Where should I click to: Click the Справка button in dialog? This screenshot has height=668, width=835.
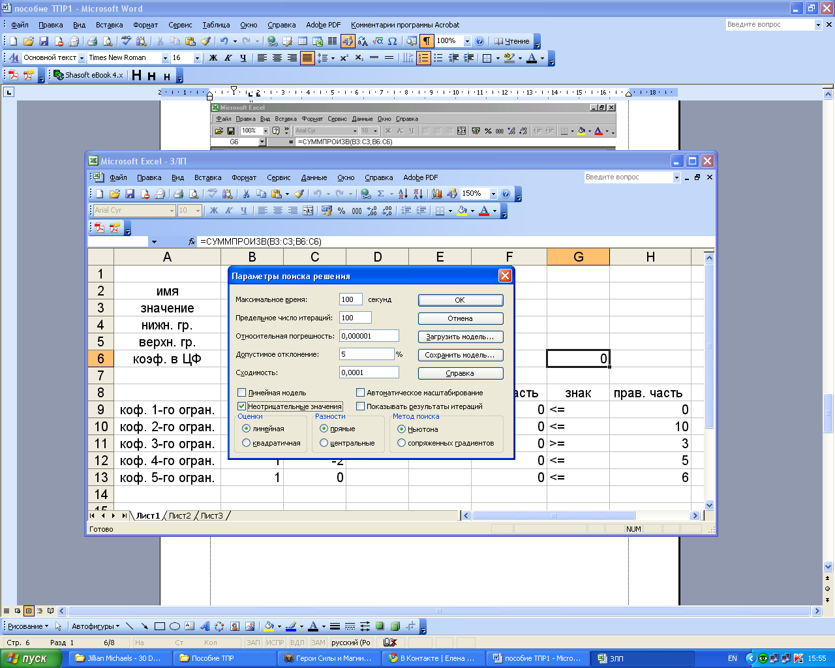tap(461, 373)
